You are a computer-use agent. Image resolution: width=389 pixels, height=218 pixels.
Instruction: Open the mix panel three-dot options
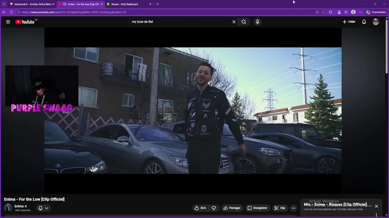coord(376,215)
